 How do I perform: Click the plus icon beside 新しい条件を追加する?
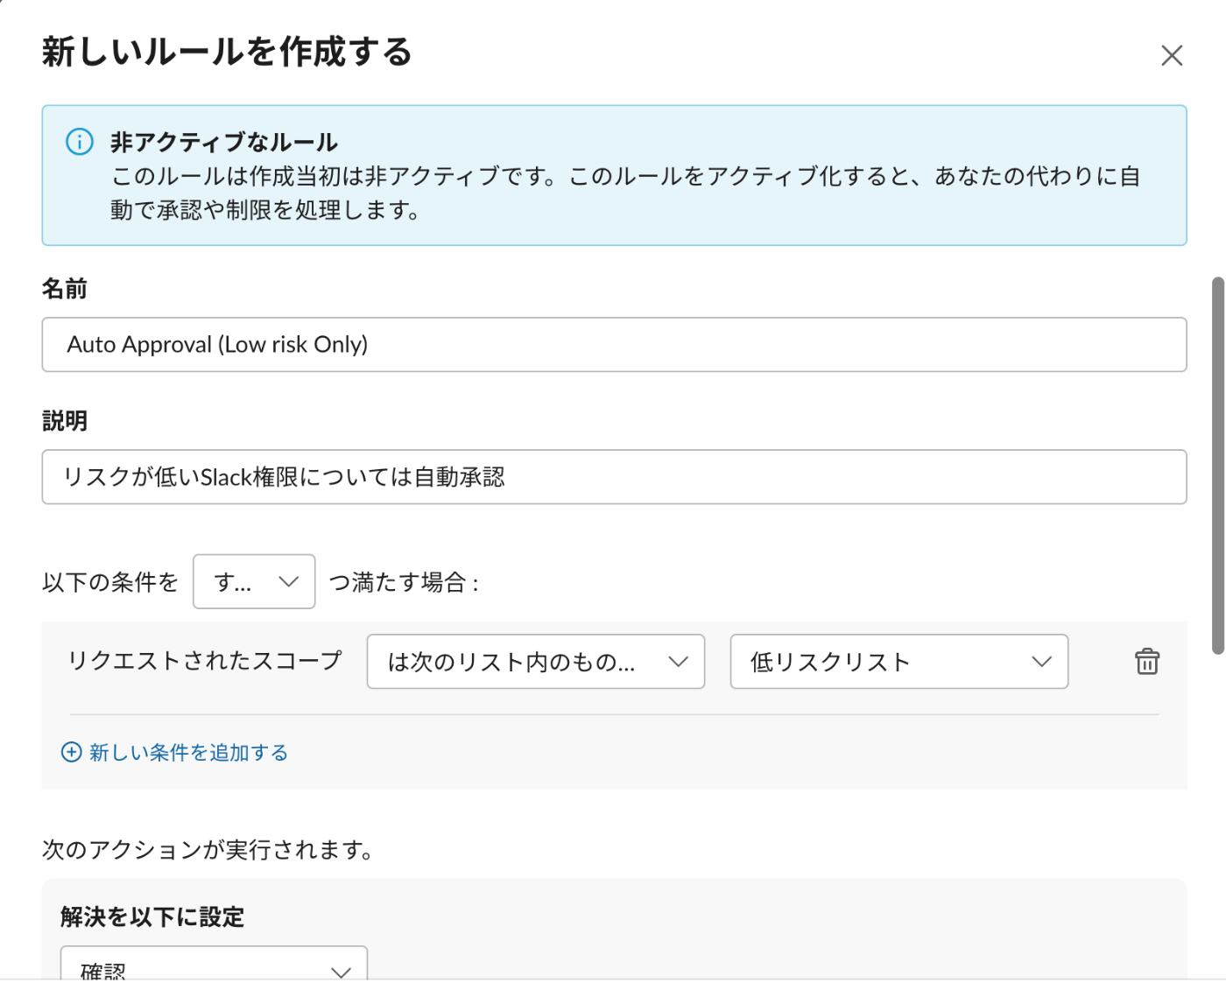tap(72, 752)
